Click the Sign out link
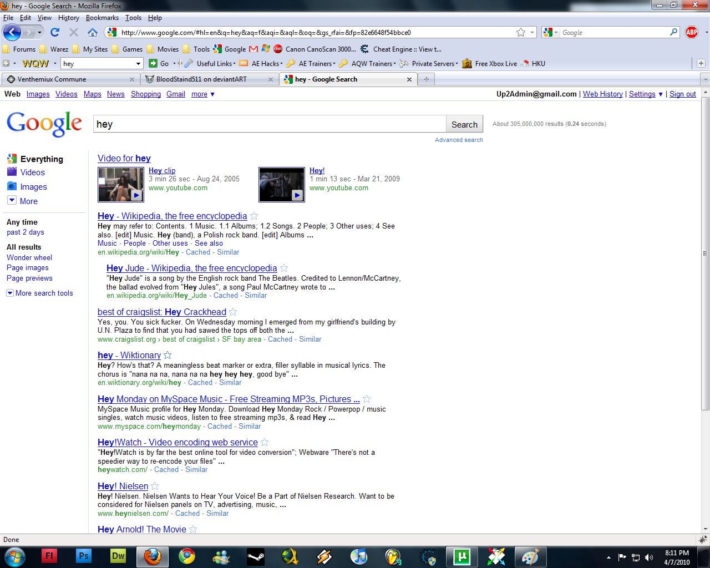This screenshot has width=710, height=568. tap(682, 94)
